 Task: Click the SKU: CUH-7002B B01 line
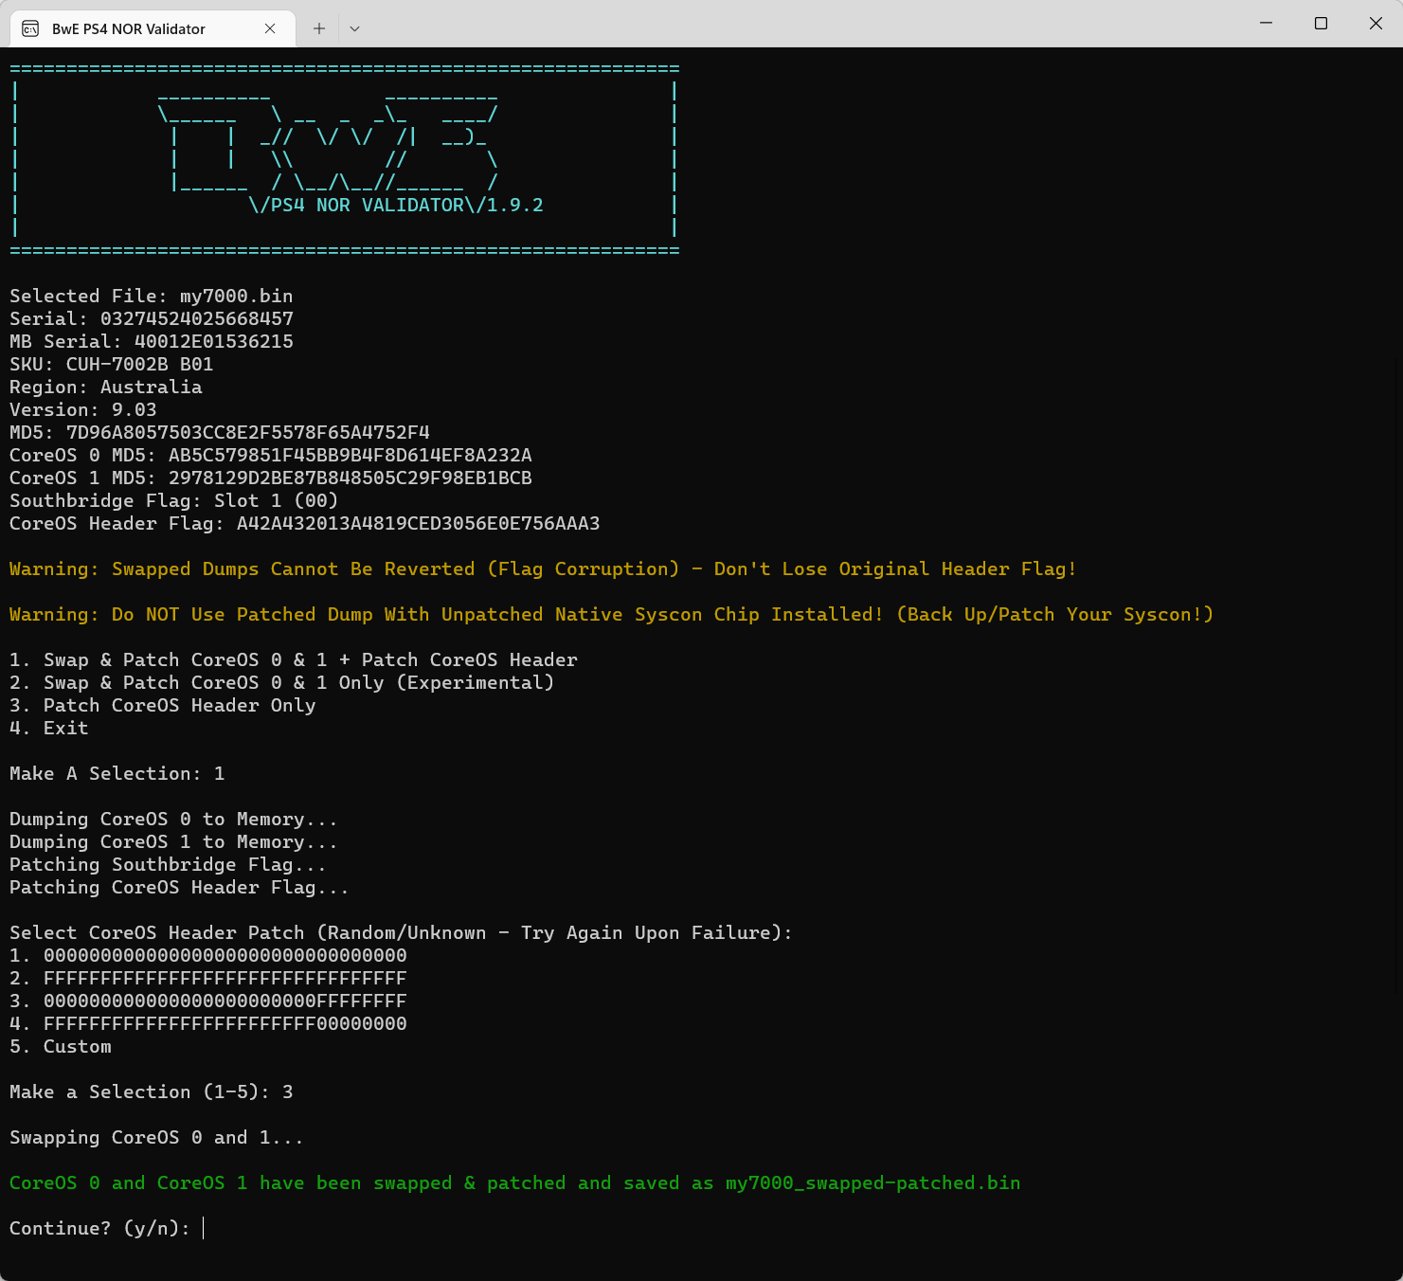click(111, 364)
